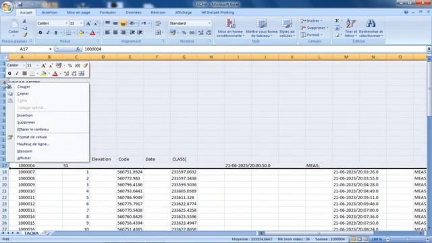Click the ribbon borders icon
This screenshot has width=432, height=243.
(x=69, y=33)
